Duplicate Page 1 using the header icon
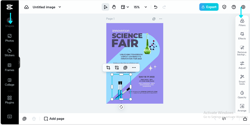This screenshot has width=250, height=125. click(x=154, y=19)
